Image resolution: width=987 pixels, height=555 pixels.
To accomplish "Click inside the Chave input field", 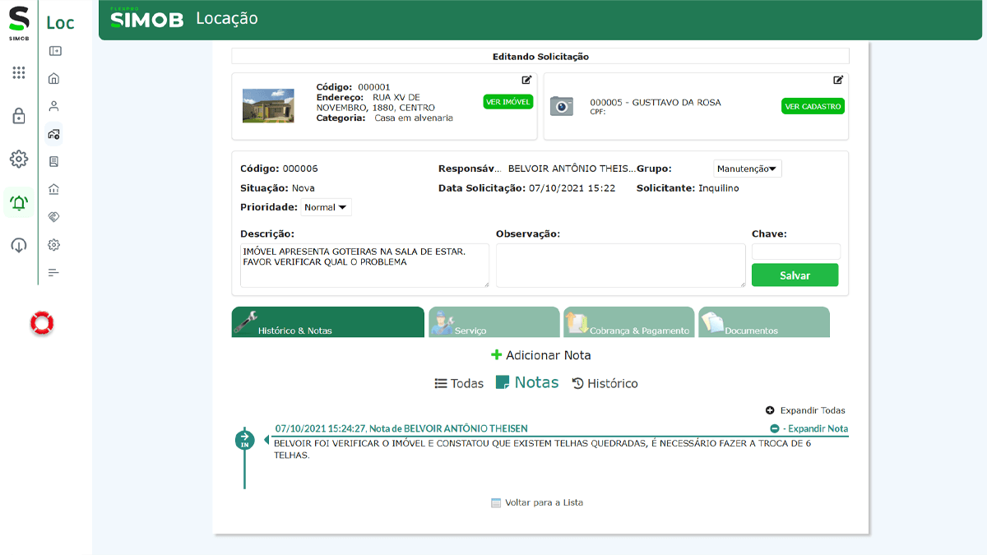I will click(795, 251).
